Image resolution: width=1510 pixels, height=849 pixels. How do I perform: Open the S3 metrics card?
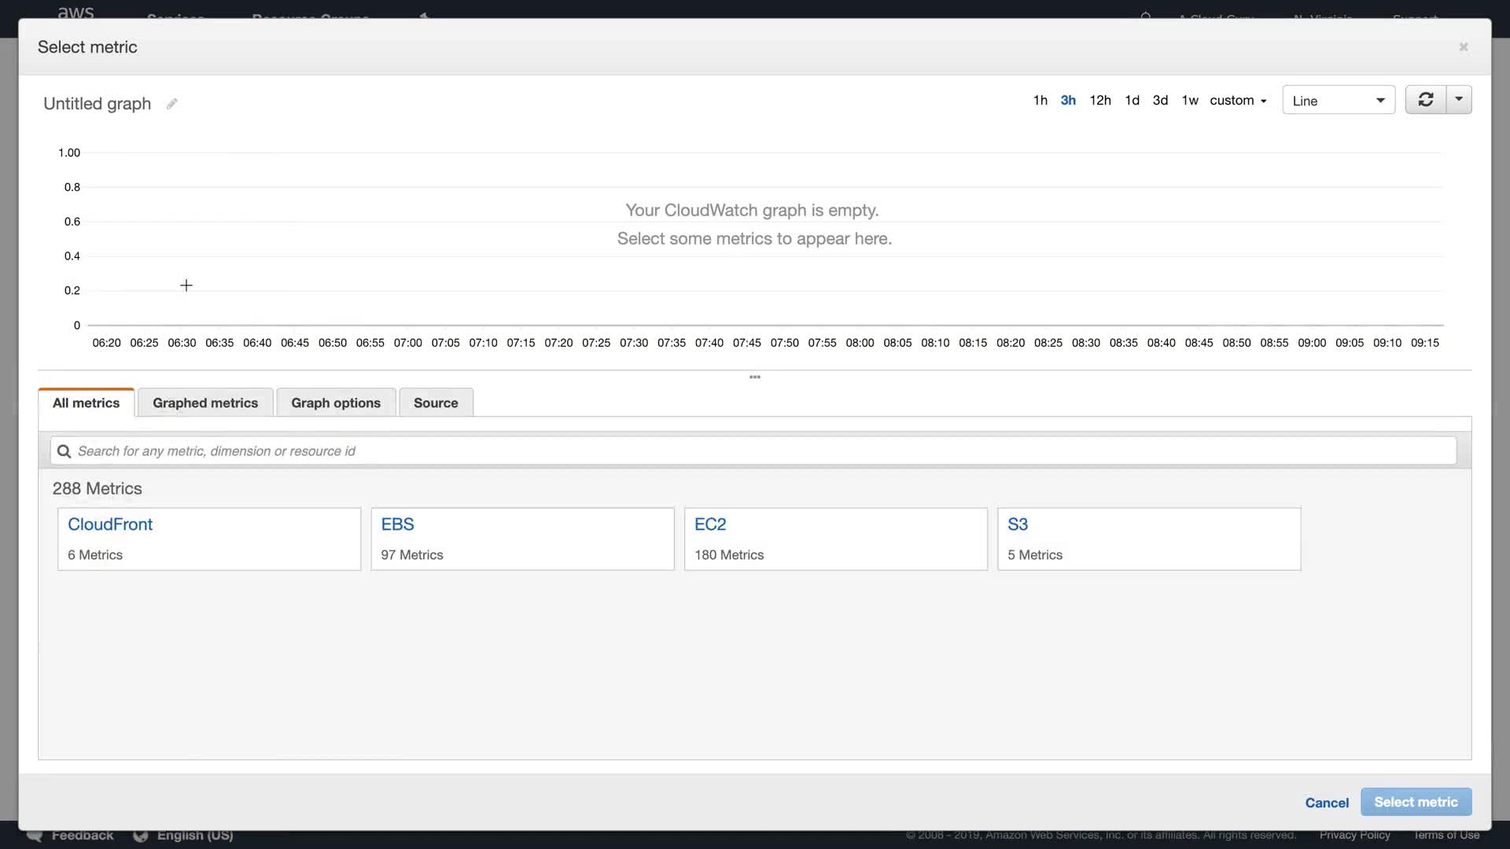pos(1018,524)
